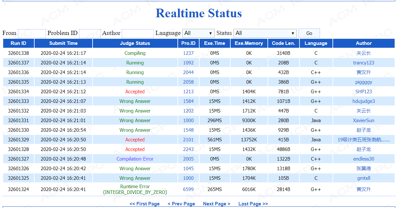402x208 pixels.
Task: Open author piggggy profile
Action: click(364, 82)
